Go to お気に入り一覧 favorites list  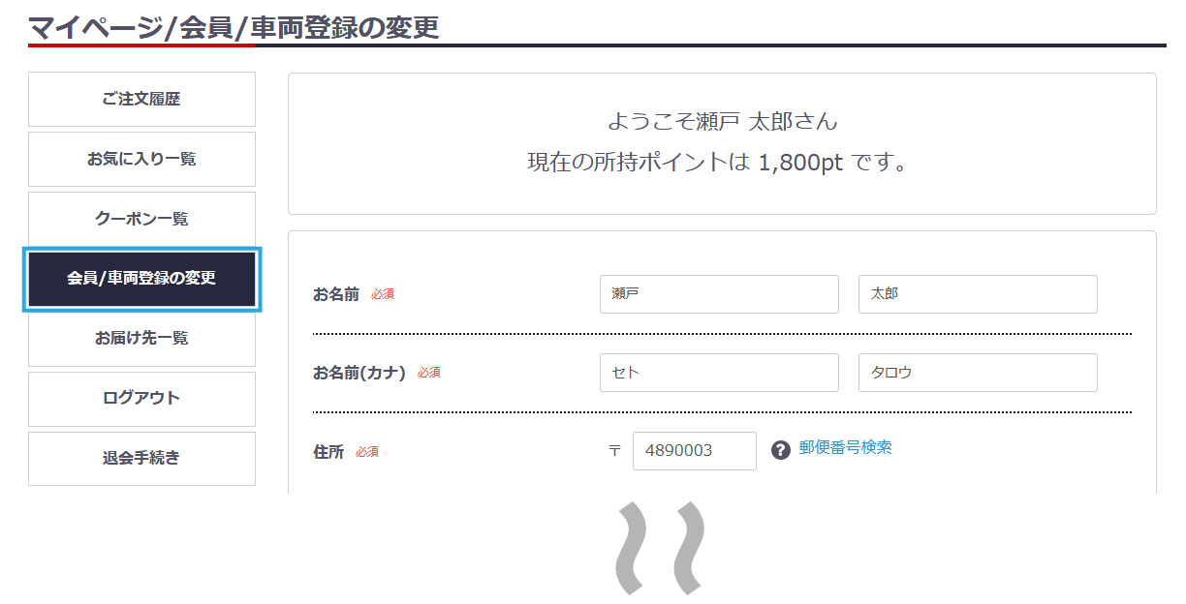(x=141, y=159)
